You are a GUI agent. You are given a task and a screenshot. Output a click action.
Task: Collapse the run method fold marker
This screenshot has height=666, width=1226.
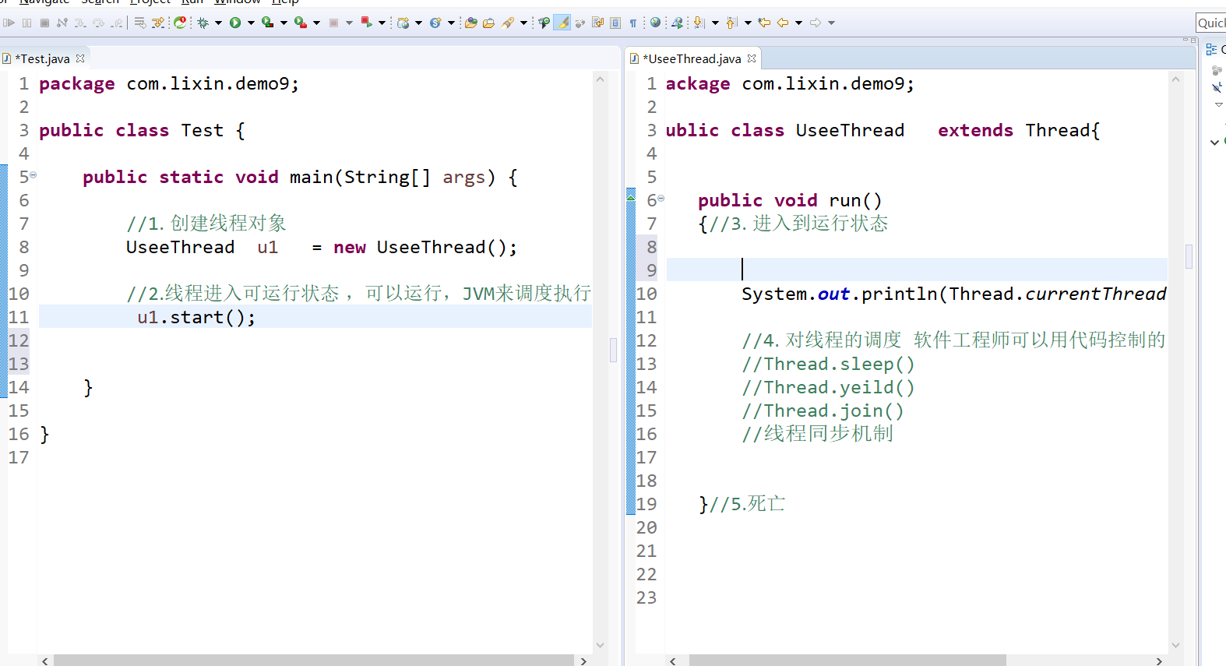[661, 199]
